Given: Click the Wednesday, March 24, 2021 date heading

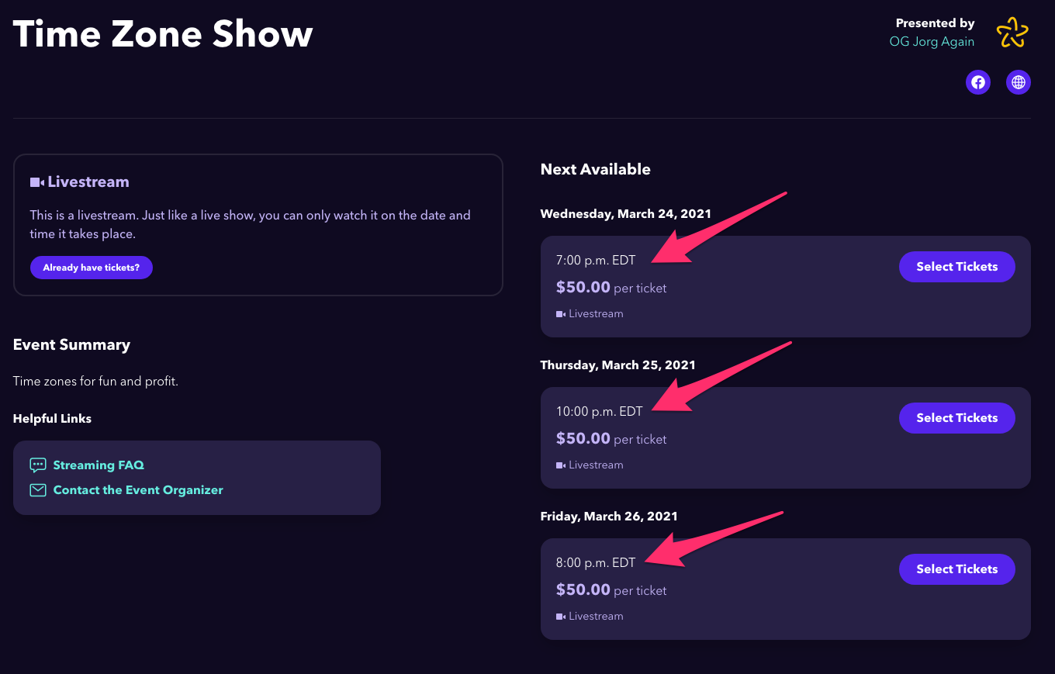Looking at the screenshot, I should pos(626,214).
